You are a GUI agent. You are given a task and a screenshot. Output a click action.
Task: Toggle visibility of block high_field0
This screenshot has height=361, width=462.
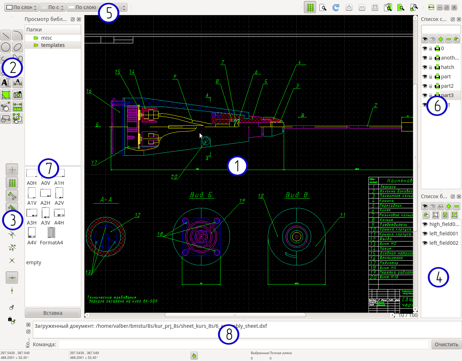point(425,224)
